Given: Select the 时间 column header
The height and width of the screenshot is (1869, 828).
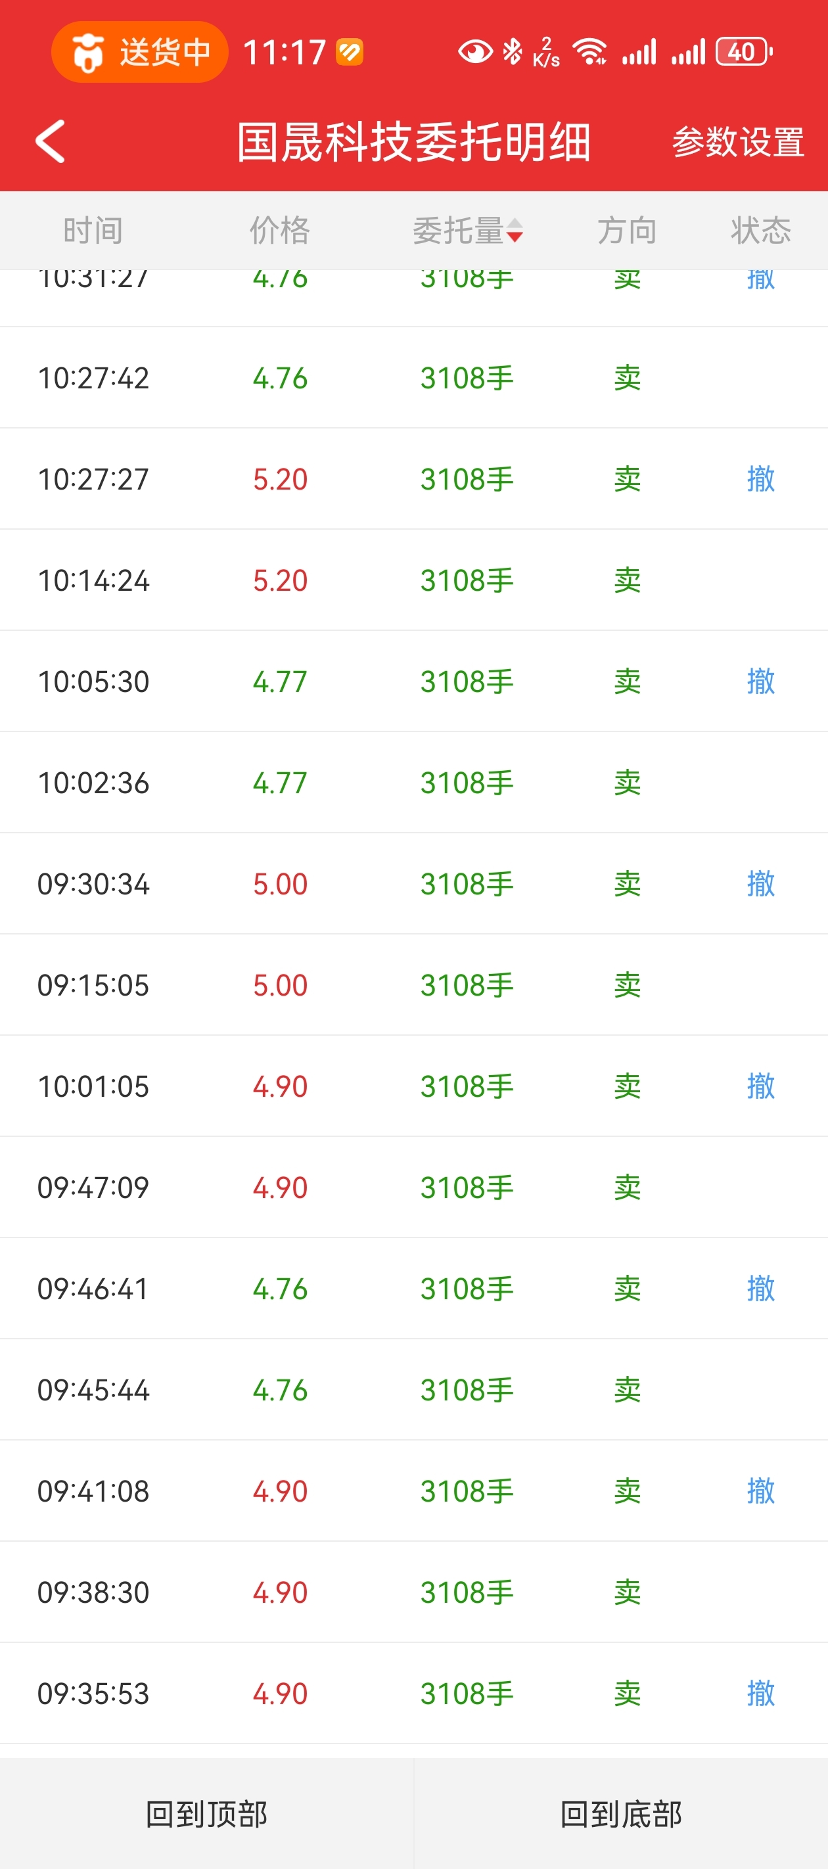Looking at the screenshot, I should [93, 231].
